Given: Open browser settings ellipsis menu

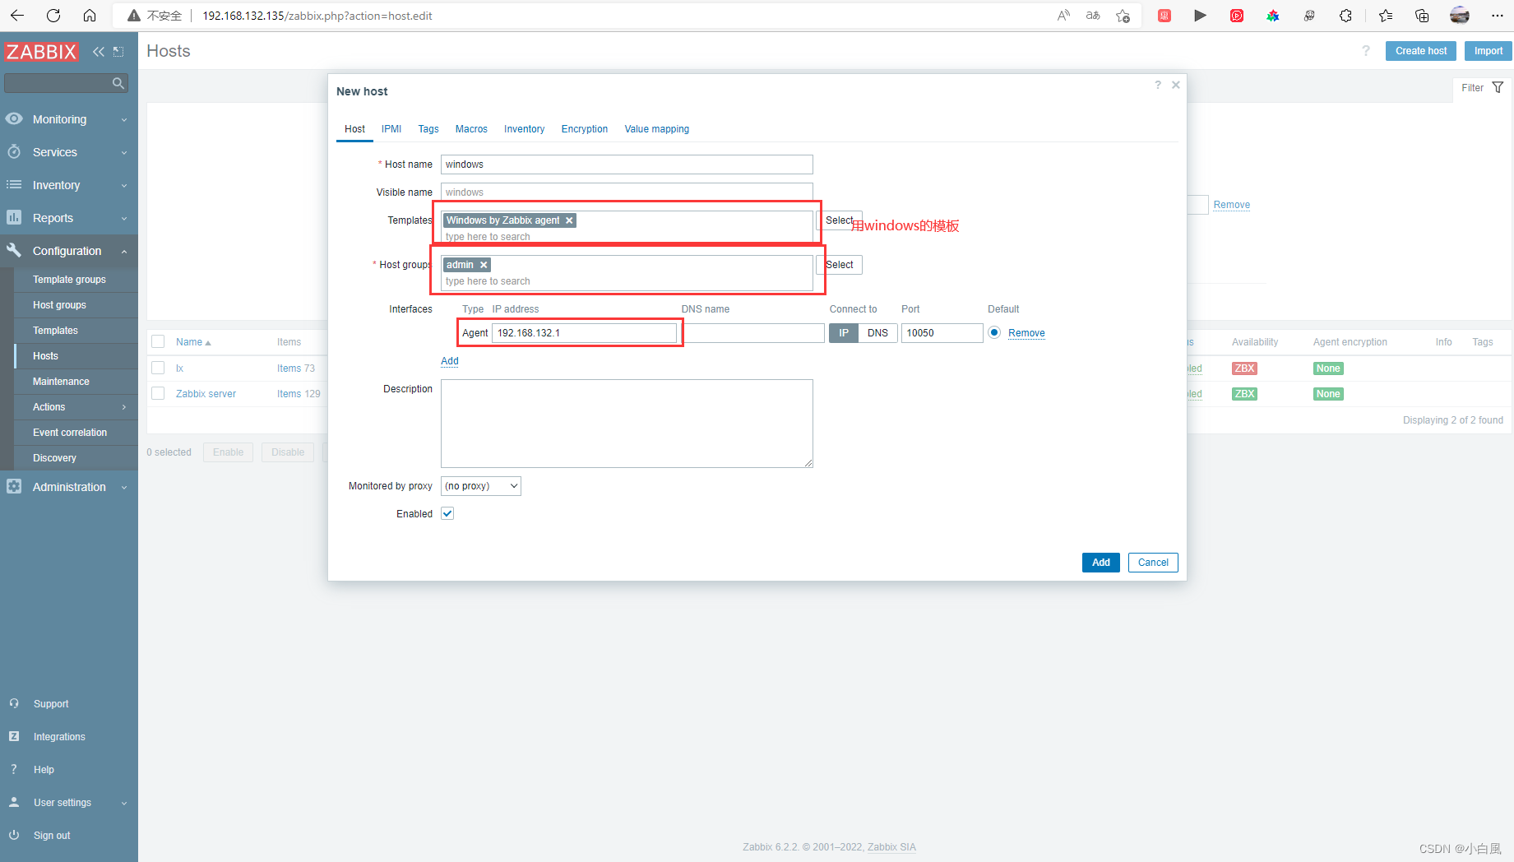Looking at the screenshot, I should tap(1498, 16).
